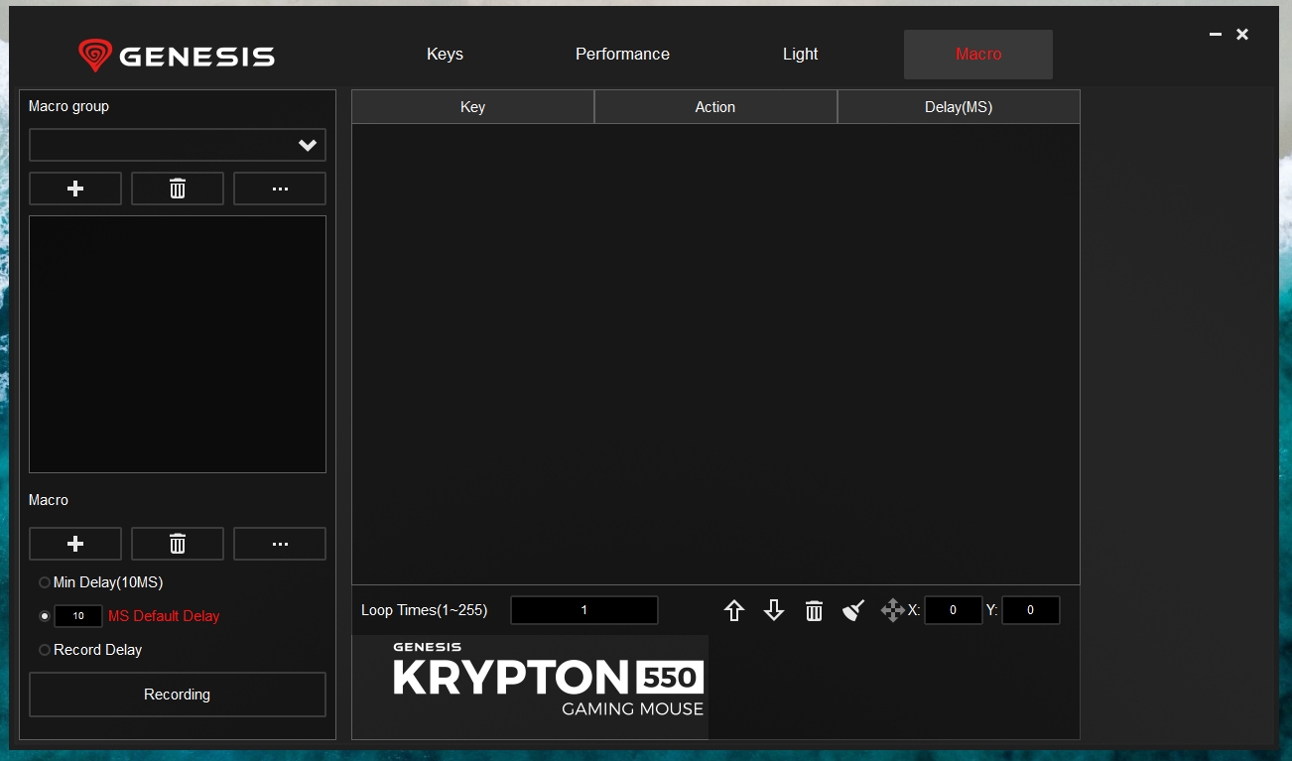Close the Genesis window
Viewport: 1292px width, 761px height.
(x=1242, y=35)
